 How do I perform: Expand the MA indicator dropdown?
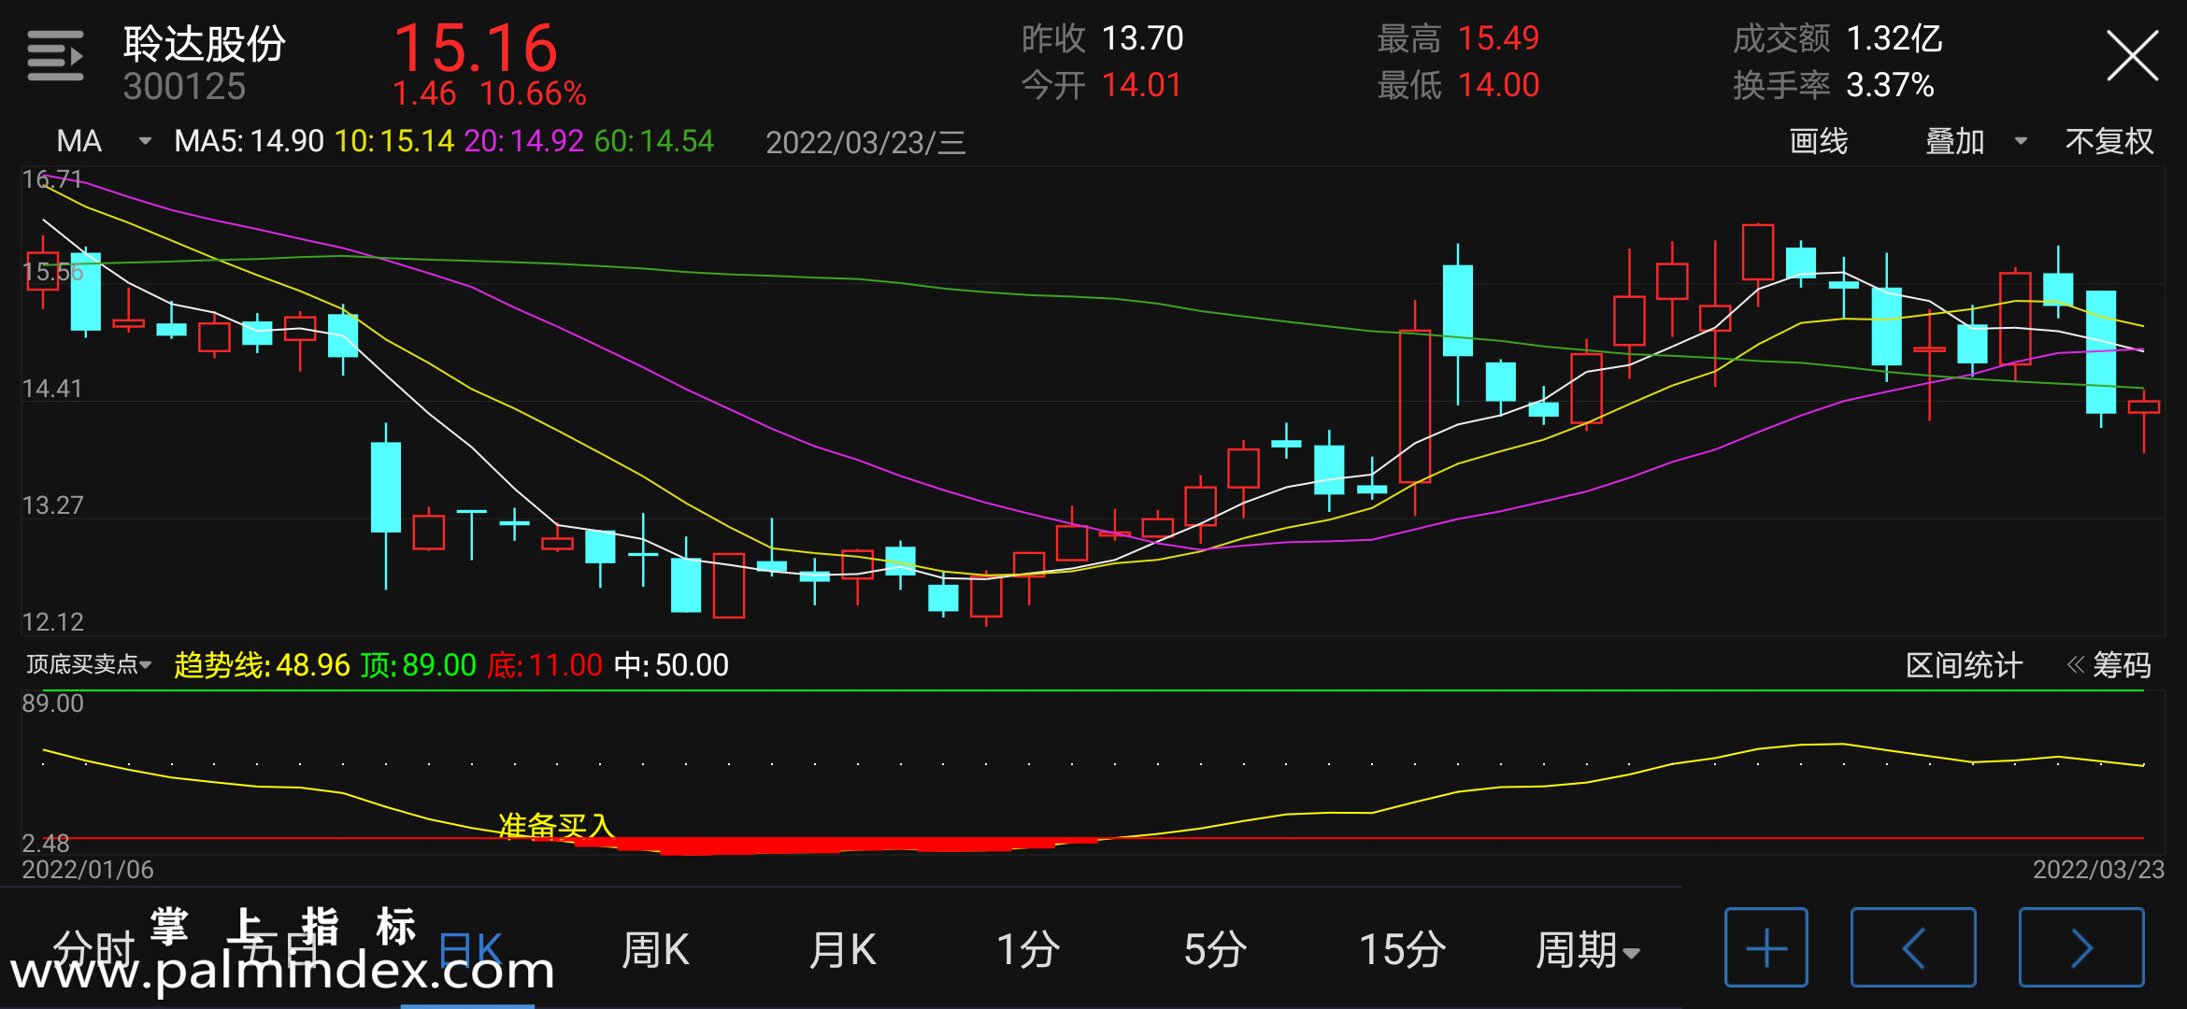point(103,141)
